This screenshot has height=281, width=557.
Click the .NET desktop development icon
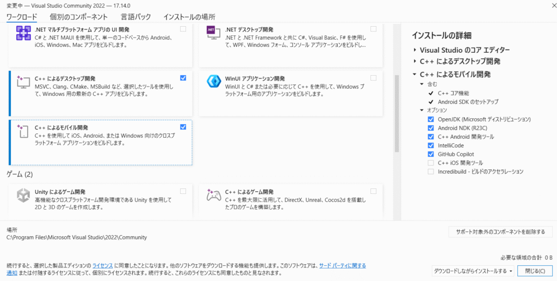(x=214, y=34)
